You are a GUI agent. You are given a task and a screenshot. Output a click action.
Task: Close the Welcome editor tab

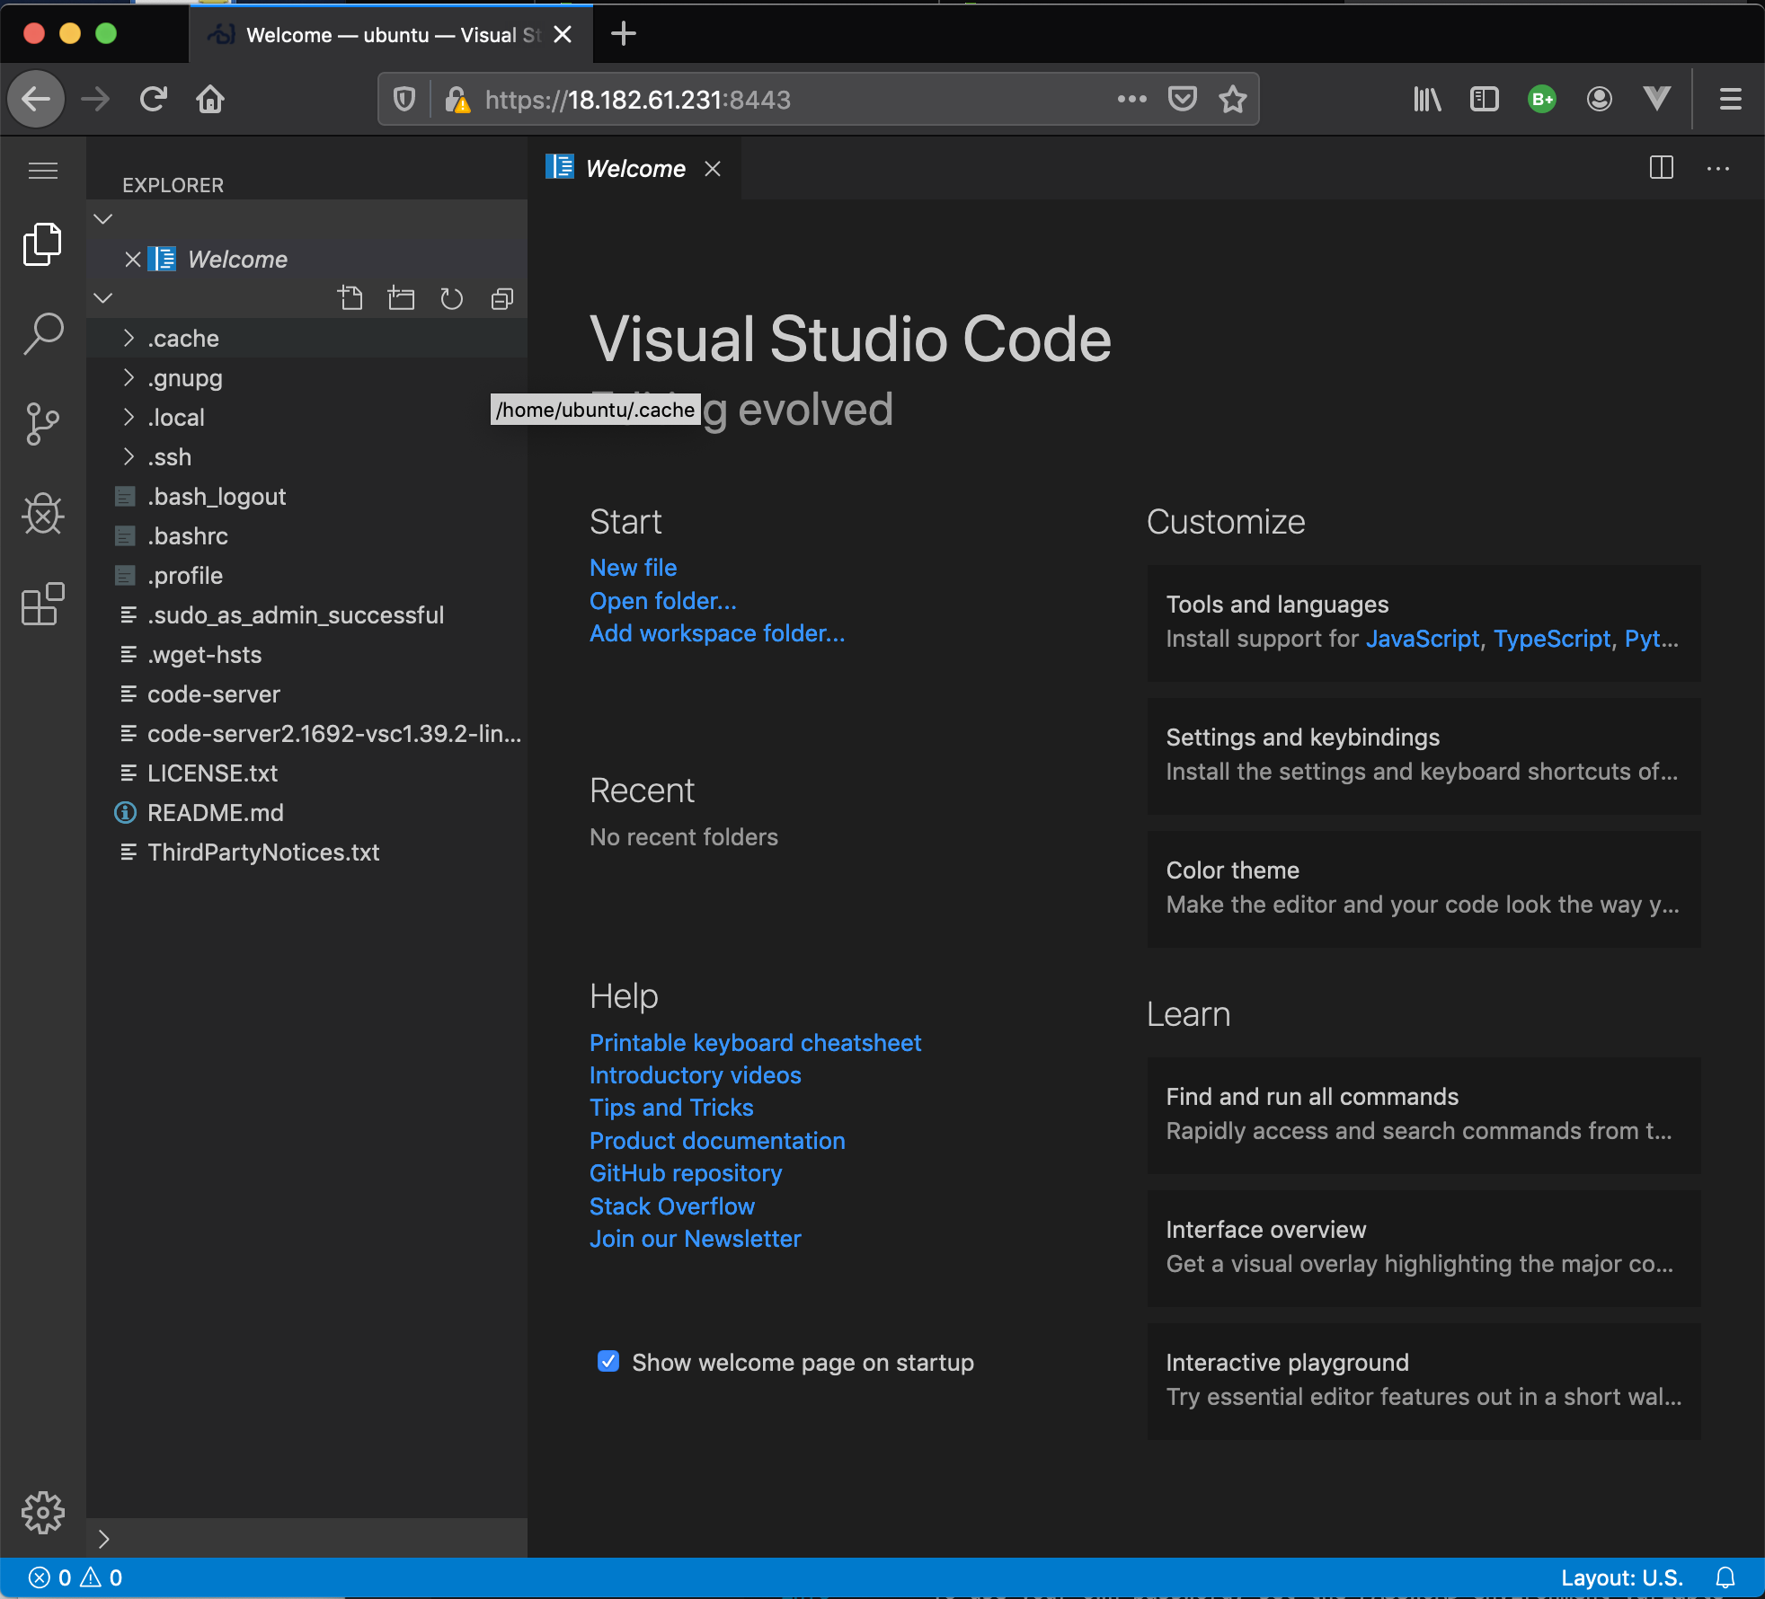[713, 168]
